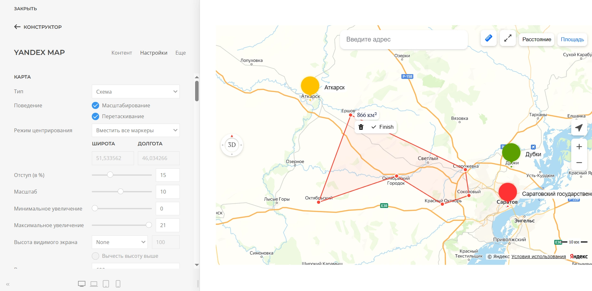Screen dimensions: 592x291
Task: Select the mobile phone preview icon
Action: pos(118,284)
